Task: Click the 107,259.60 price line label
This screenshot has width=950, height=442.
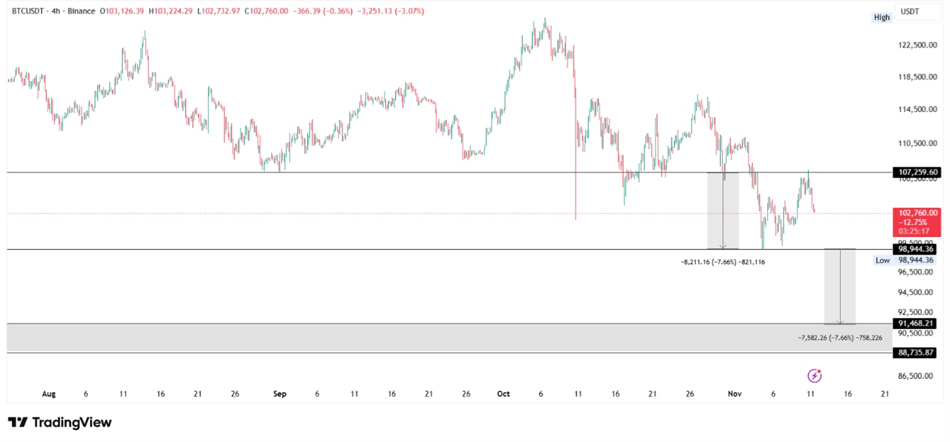Action: coord(915,172)
